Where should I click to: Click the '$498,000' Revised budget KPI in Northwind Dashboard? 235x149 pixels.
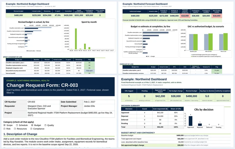pyautogui.click(x=192, y=96)
